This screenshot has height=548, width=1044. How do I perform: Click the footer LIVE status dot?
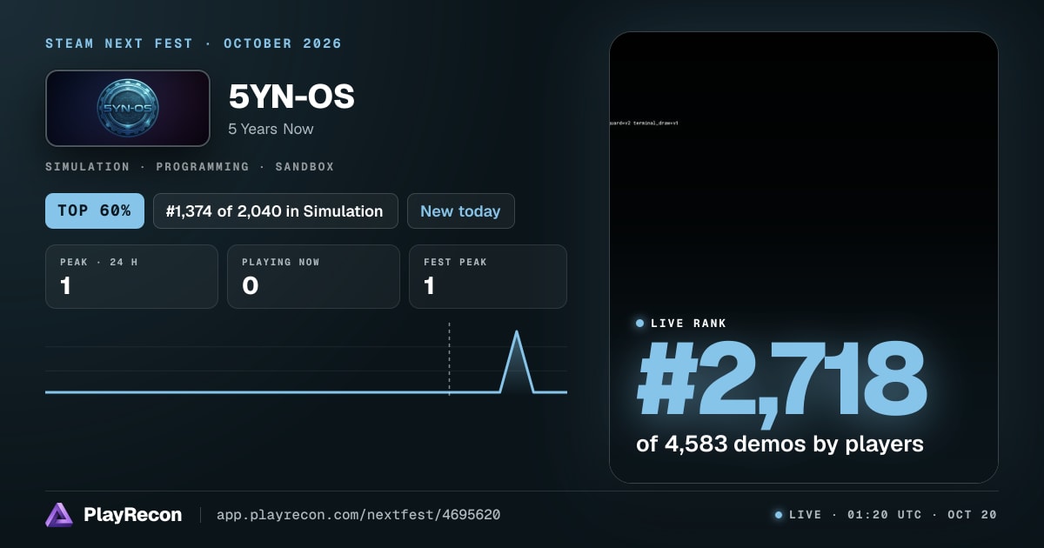779,515
